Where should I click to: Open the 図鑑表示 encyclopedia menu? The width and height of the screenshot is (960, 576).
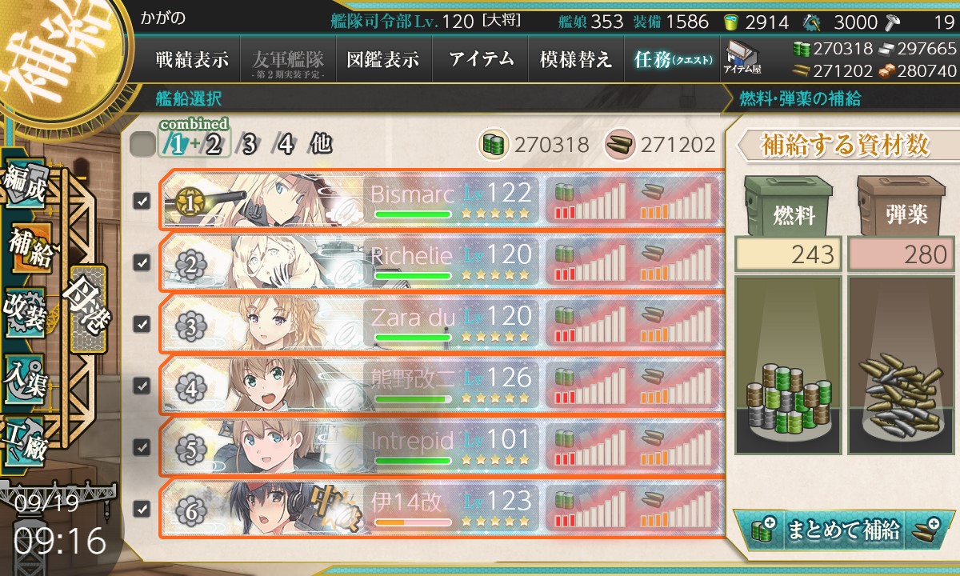click(384, 59)
